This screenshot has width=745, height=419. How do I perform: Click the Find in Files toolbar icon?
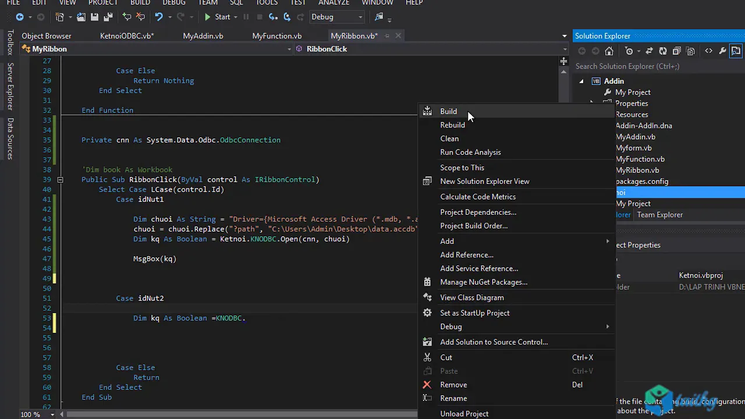coord(379,17)
